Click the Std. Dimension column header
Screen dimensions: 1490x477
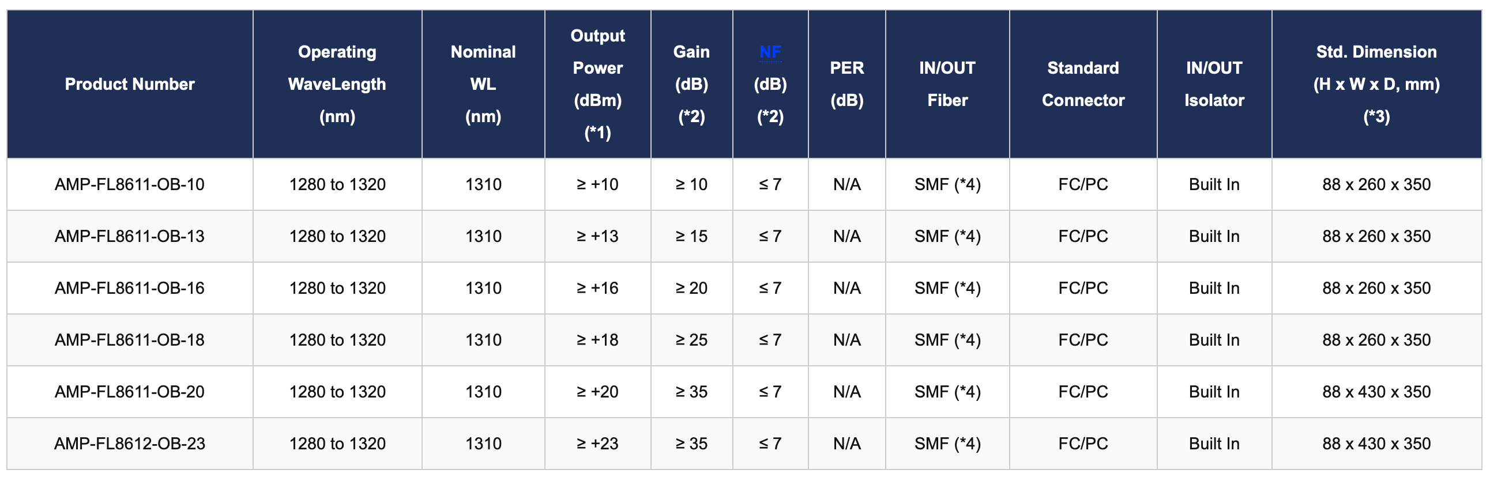pyautogui.click(x=1376, y=85)
